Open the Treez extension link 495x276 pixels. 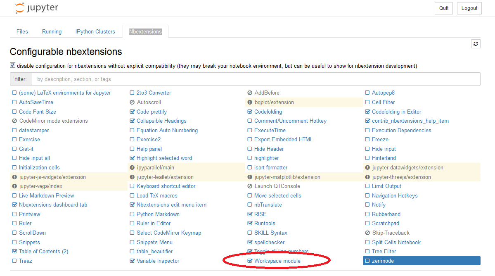(x=25, y=261)
